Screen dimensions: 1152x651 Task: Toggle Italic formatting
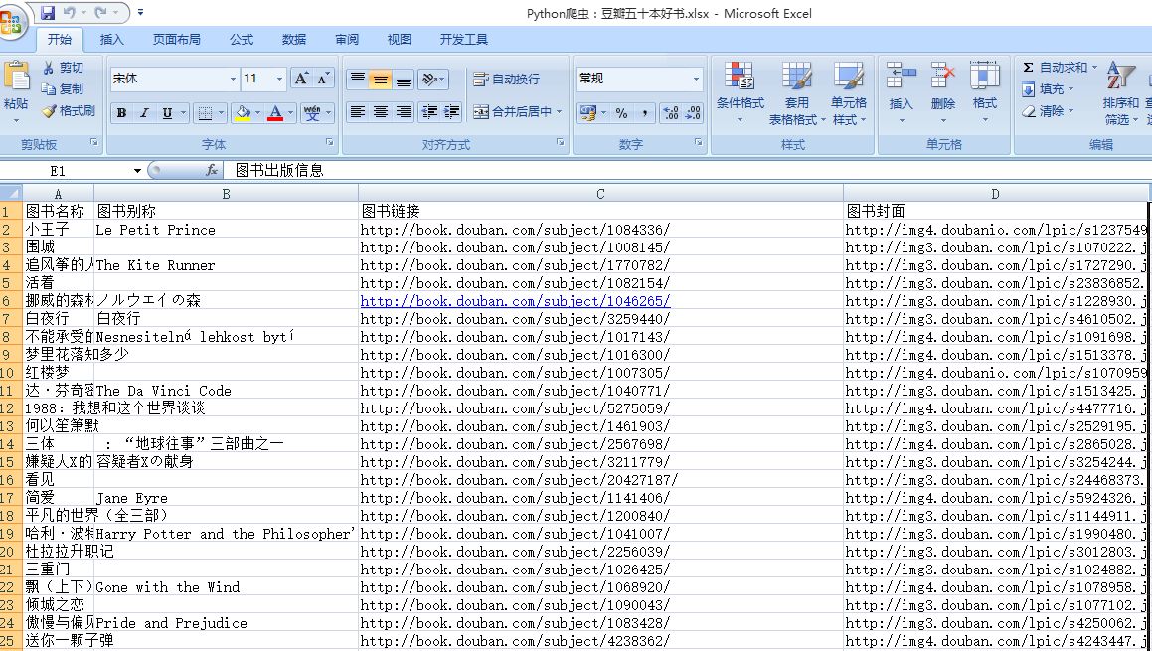(x=144, y=113)
